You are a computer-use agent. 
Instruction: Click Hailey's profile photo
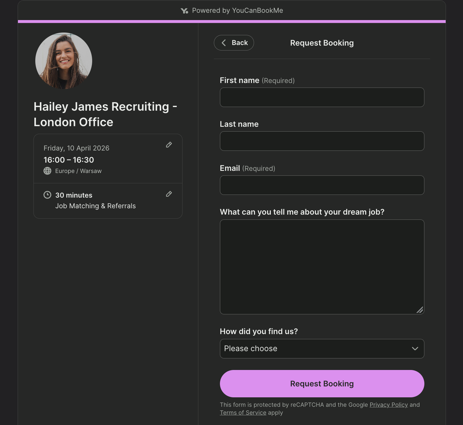[64, 60]
